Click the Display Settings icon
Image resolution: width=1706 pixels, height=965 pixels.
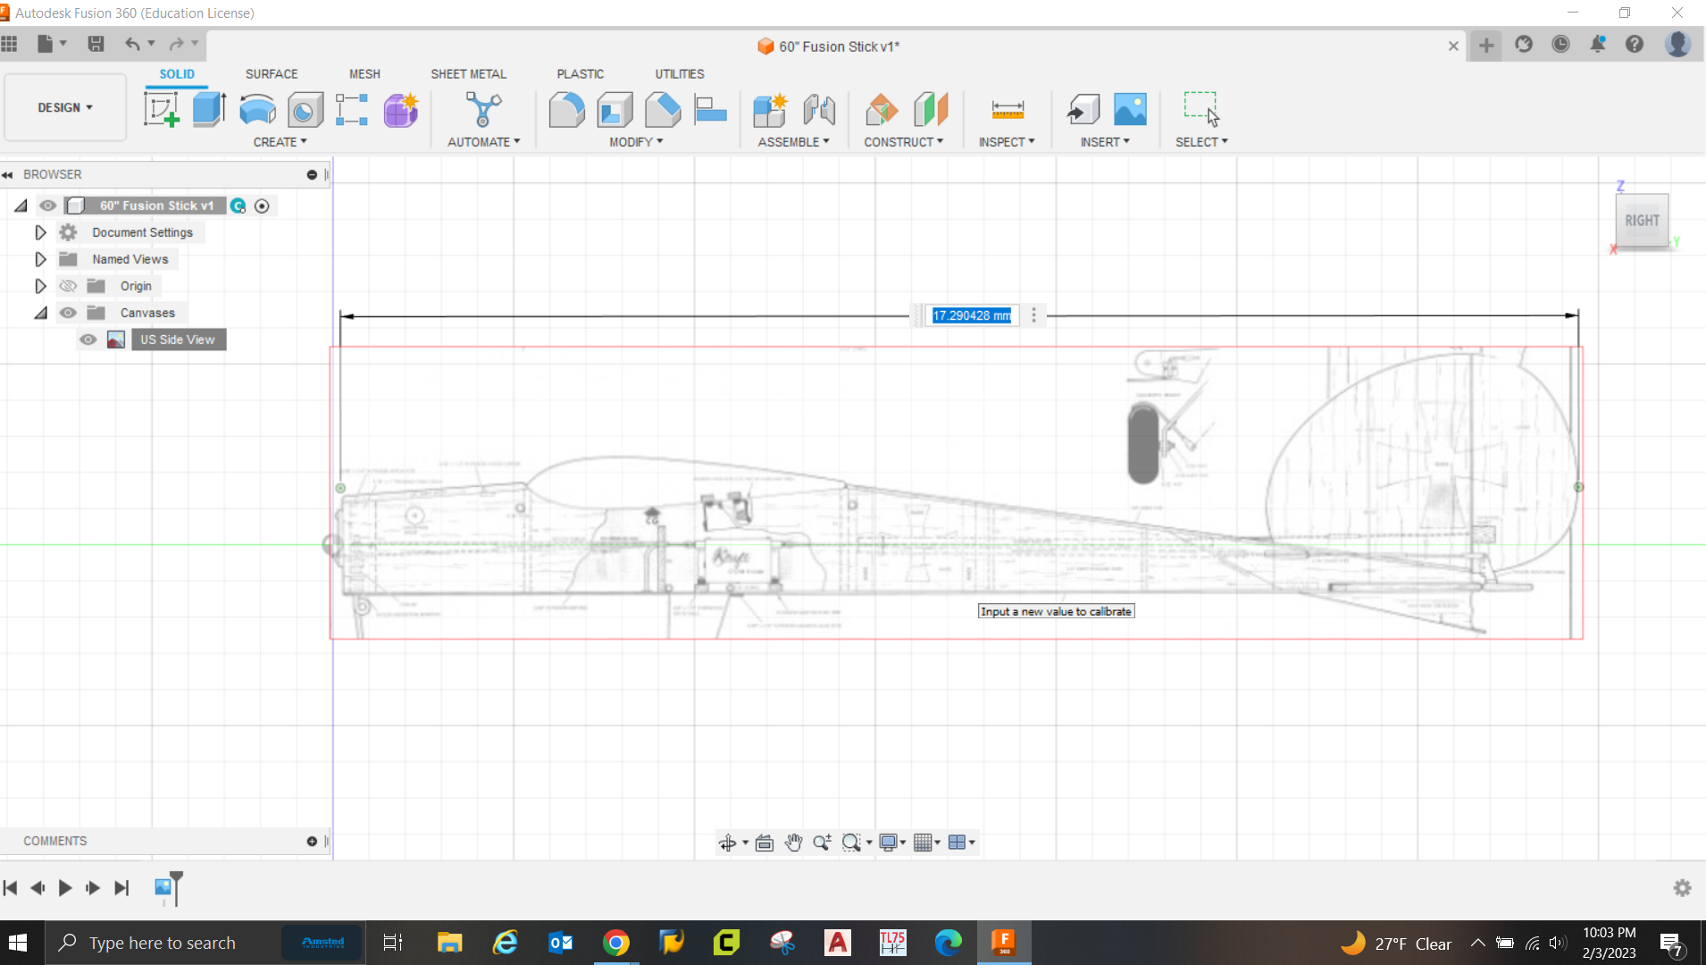click(x=890, y=842)
